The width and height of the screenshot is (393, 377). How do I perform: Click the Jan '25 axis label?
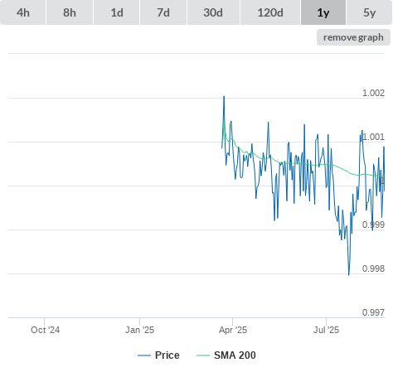[x=139, y=330]
